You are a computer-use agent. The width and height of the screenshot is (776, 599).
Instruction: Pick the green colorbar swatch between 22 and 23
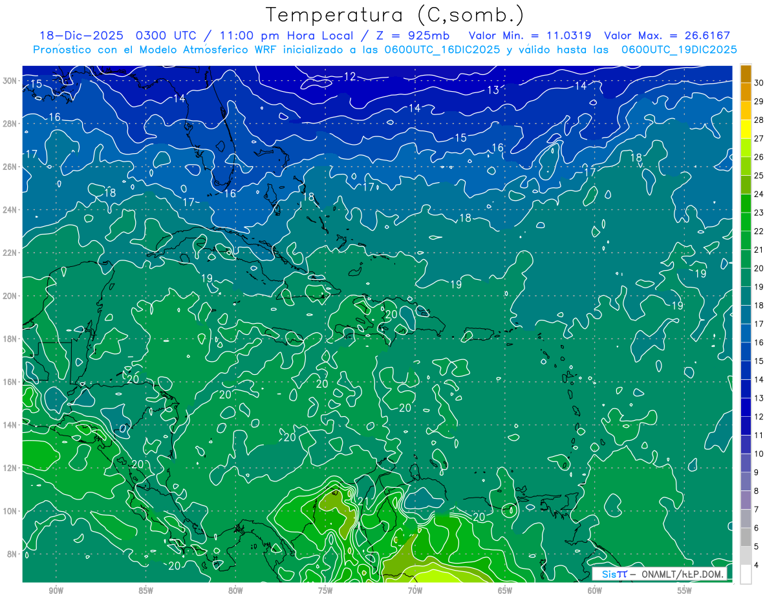coord(746,222)
